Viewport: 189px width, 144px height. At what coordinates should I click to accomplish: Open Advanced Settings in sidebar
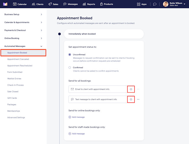click(16, 117)
